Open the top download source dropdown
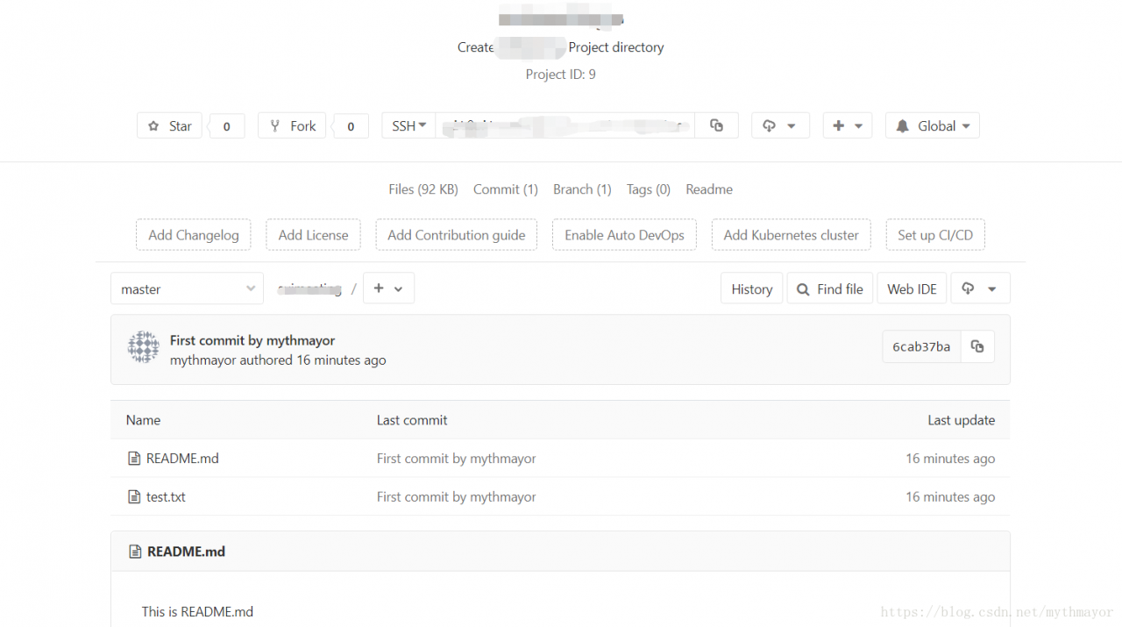This screenshot has width=1122, height=627. tap(780, 125)
